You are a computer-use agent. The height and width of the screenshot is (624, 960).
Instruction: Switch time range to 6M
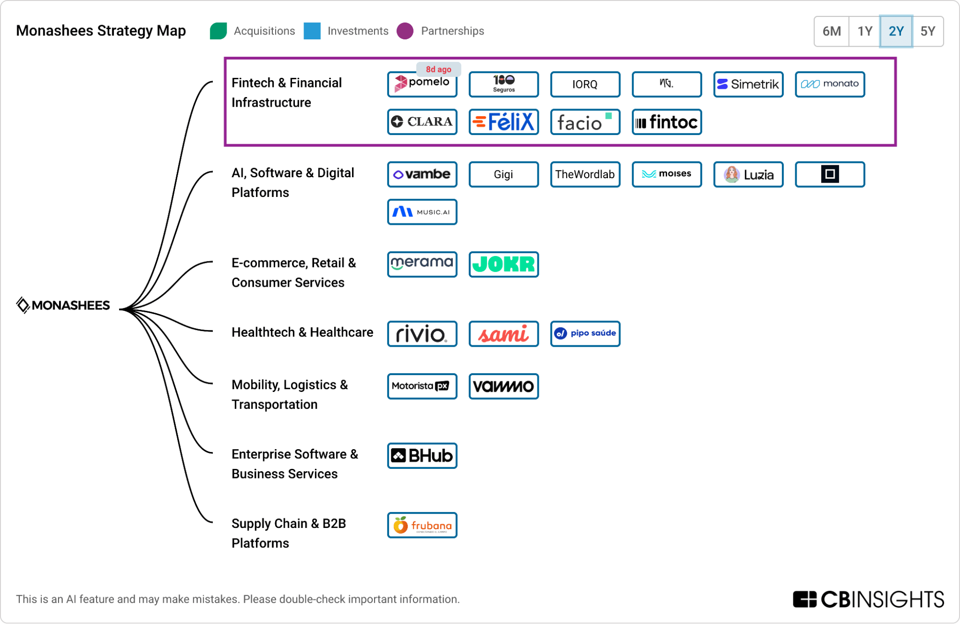click(831, 31)
